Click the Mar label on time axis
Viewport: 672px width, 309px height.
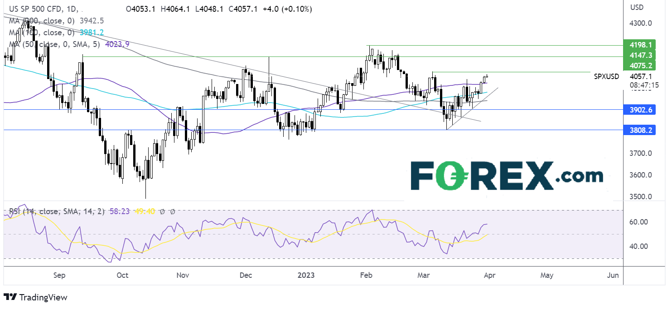pos(425,275)
